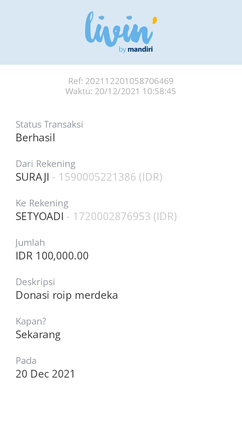242x437 pixels.
Task: Tap the Pada label
Action: click(x=26, y=361)
